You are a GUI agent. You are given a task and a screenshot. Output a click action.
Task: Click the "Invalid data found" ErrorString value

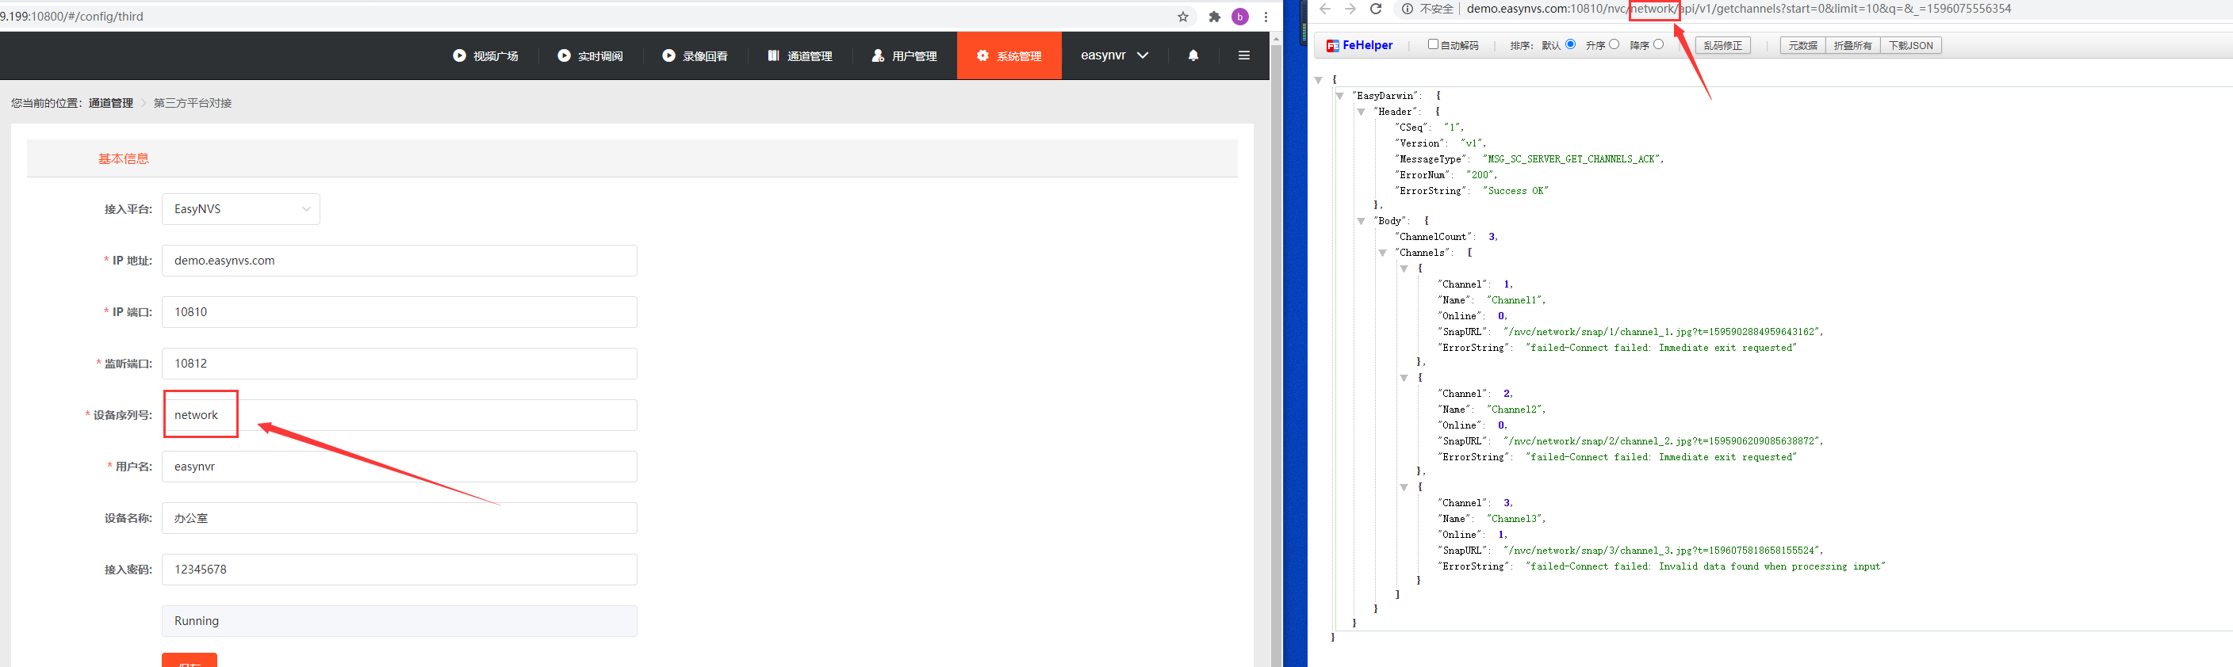coord(1705,566)
